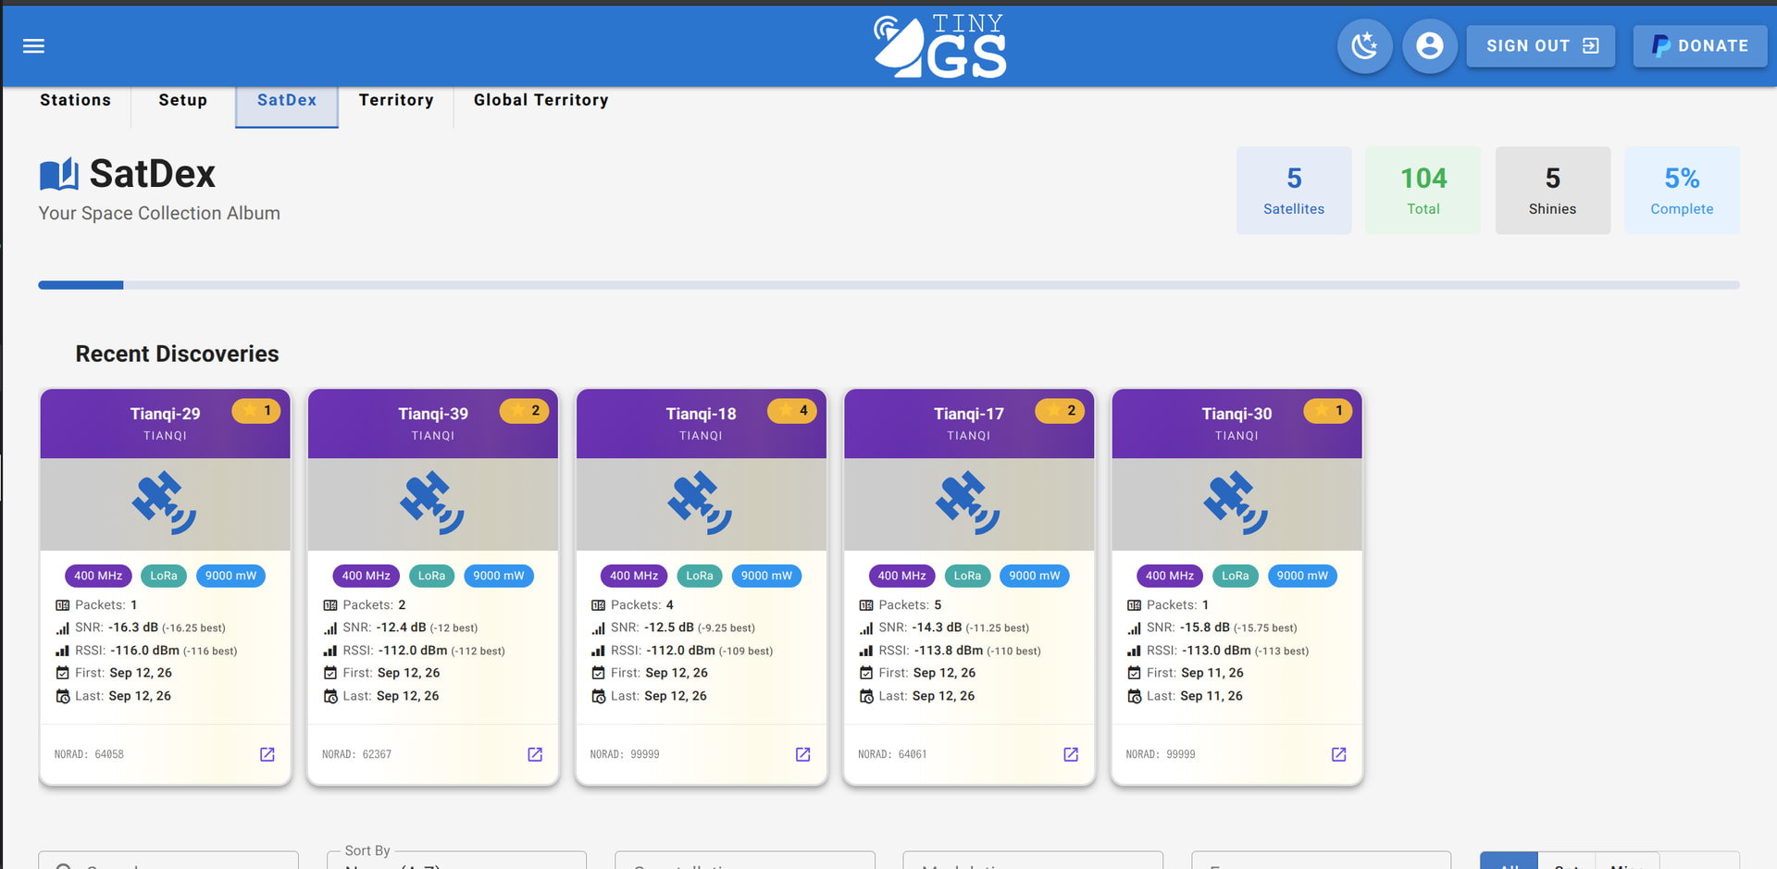The image size is (1777, 869).
Task: Open external link for Tianqi-17 card
Action: tap(1071, 754)
